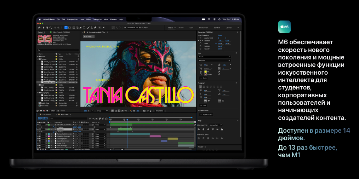Click the color channels icon below viewer
The height and width of the screenshot is (179, 359).
pyautogui.click(x=131, y=111)
